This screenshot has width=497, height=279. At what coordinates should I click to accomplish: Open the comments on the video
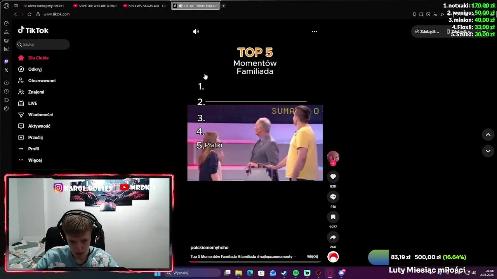point(333,197)
